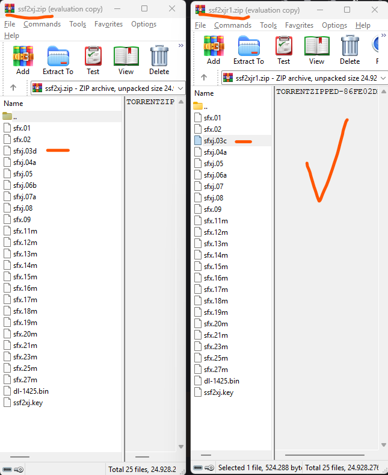This screenshot has width=388, height=475.
Task: Click Add icon in ssf2xjr1.zip window
Action: (214, 50)
